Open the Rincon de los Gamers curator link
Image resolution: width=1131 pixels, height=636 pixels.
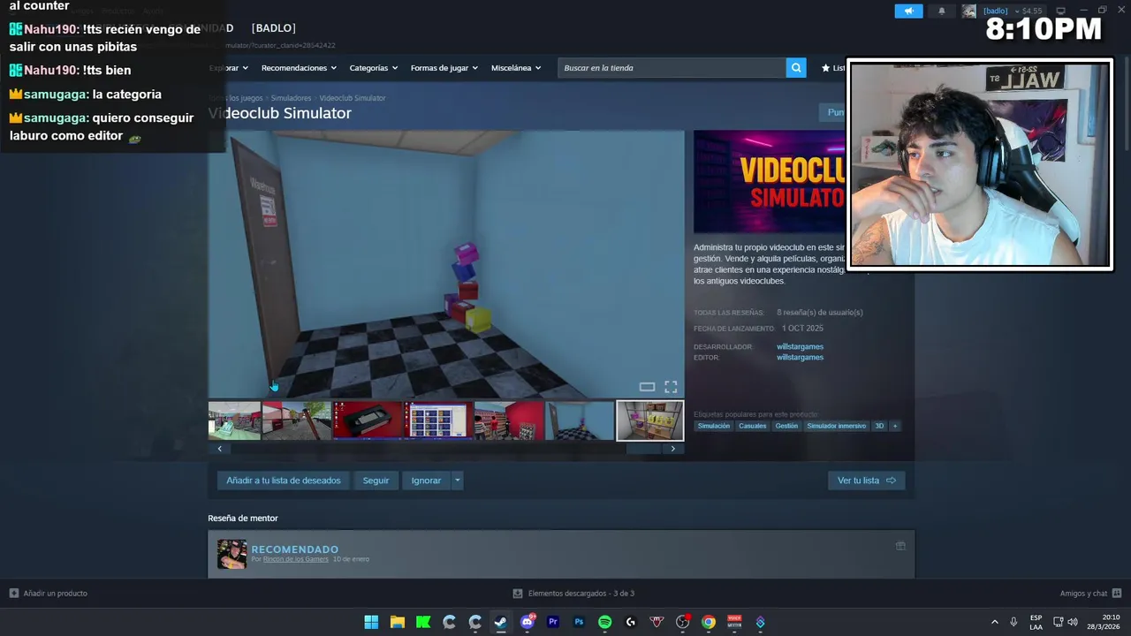pos(295,559)
